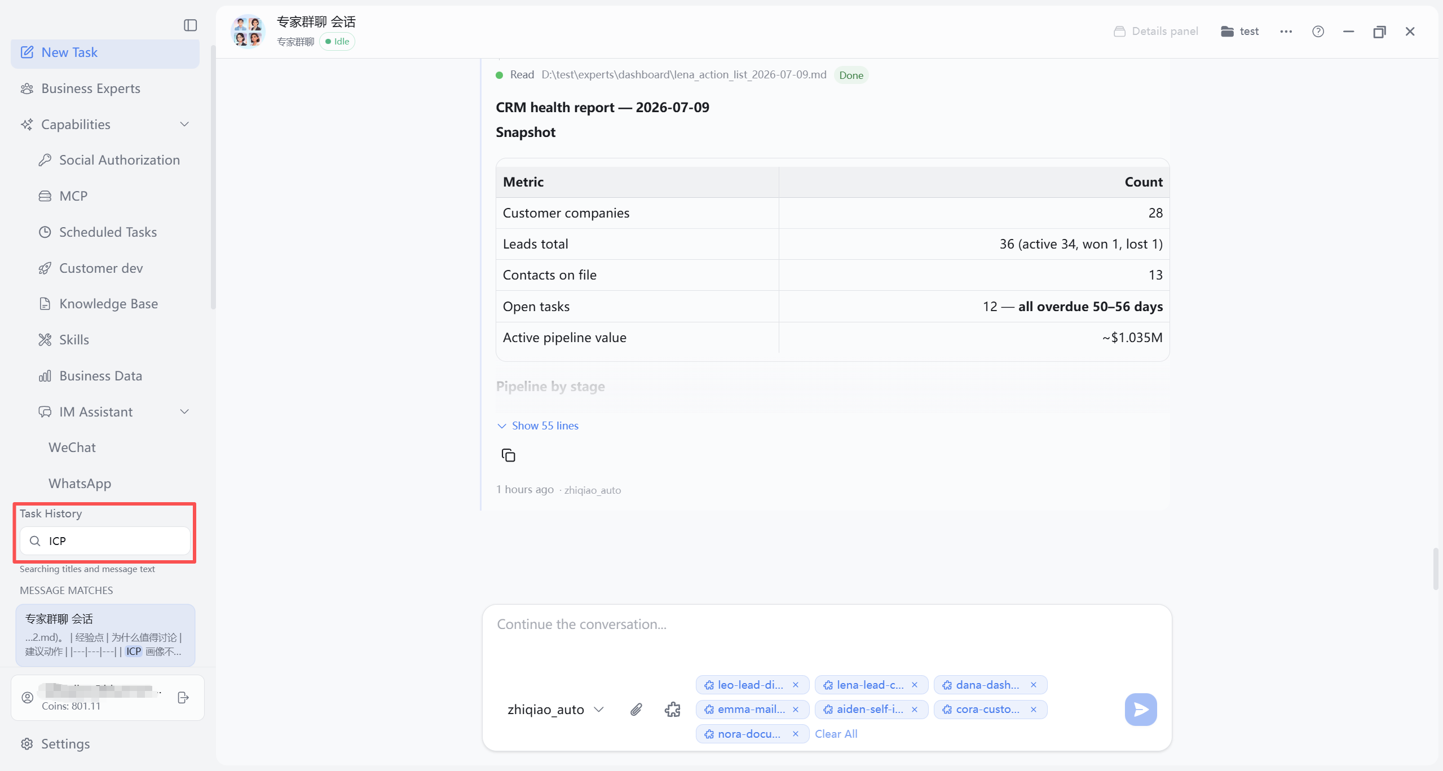The image size is (1443, 771).
Task: Click the chat area vertical scrollbar
Action: [1435, 568]
